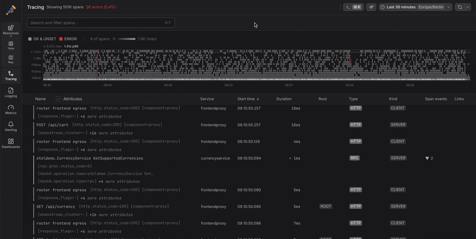
Task: Open the Table view in sidebar
Action: click(x=11, y=45)
